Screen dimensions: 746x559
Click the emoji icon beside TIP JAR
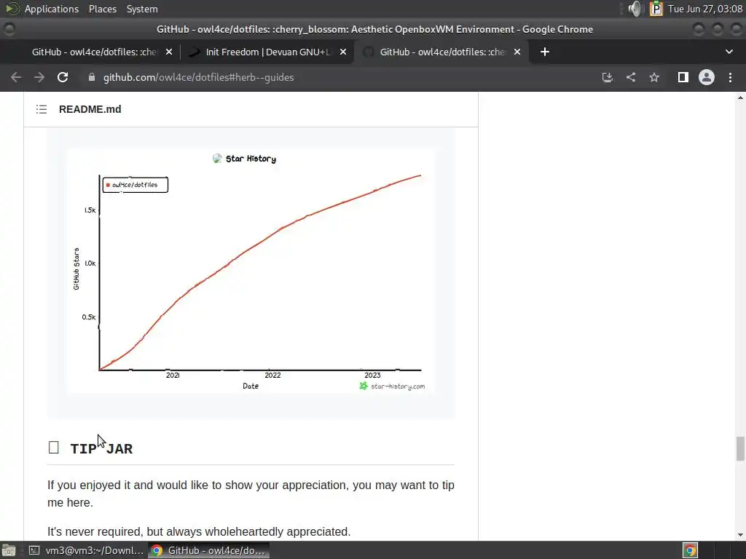coord(54,448)
